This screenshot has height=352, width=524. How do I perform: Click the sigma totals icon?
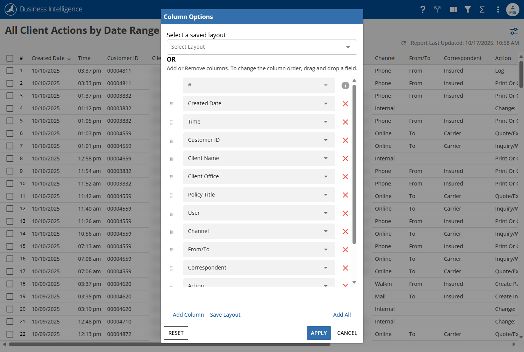tap(482, 10)
